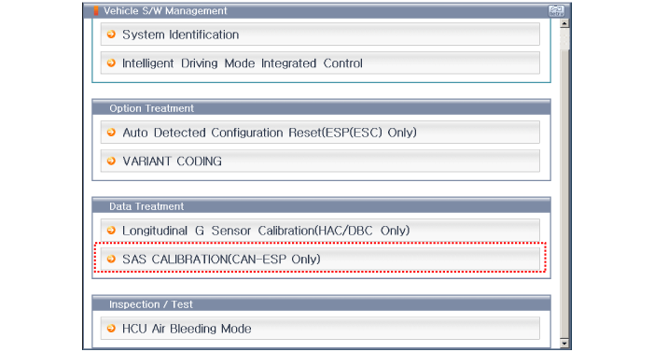
Task: Open System Identification
Action: [x=320, y=35]
